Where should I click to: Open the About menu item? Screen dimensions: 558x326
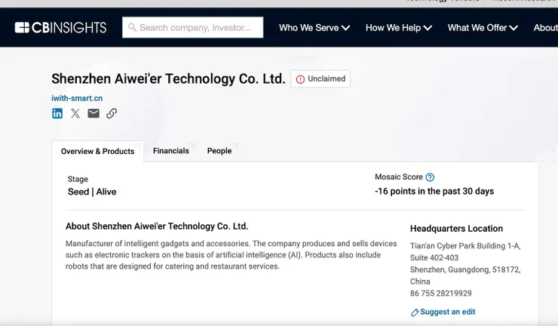tap(545, 28)
